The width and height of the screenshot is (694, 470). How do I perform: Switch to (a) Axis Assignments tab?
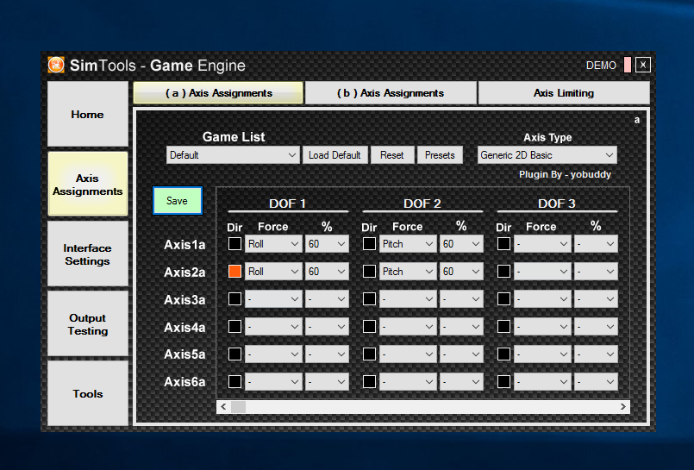tap(218, 93)
